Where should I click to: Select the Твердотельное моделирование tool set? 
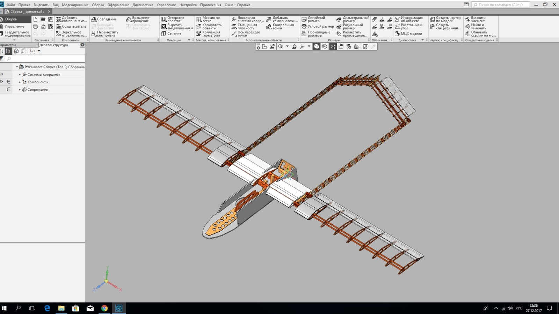tap(15, 34)
